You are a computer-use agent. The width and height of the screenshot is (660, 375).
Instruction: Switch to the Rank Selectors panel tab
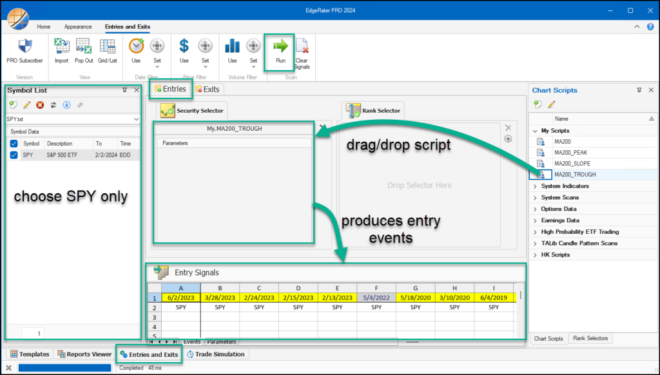[590, 338]
